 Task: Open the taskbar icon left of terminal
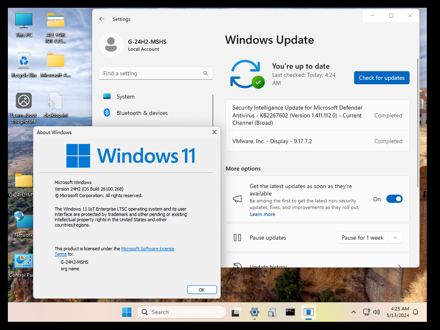pyautogui.click(x=272, y=312)
